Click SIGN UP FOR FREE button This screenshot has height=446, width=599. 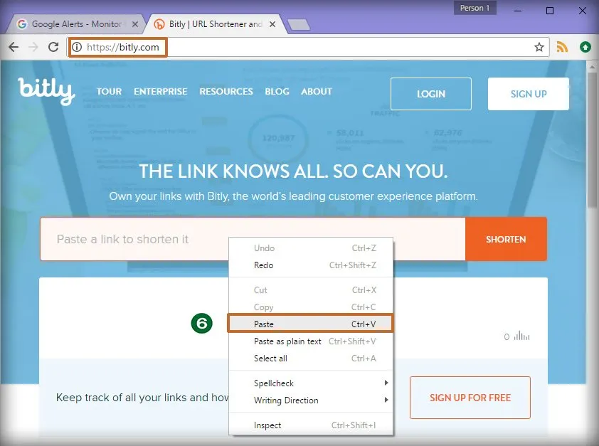[470, 398]
